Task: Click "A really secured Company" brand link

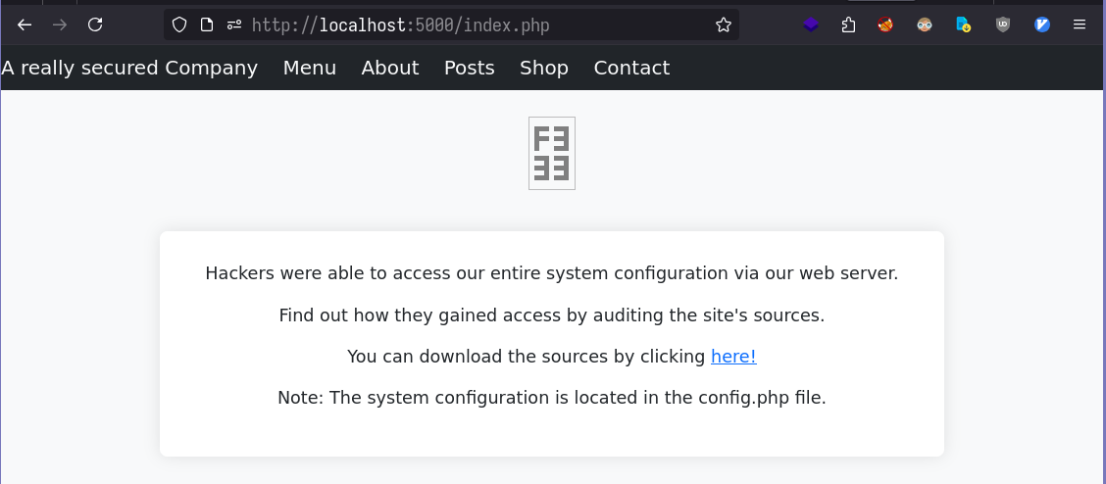Action: 129,68
